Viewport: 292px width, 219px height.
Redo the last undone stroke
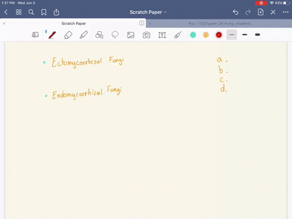pos(248,12)
